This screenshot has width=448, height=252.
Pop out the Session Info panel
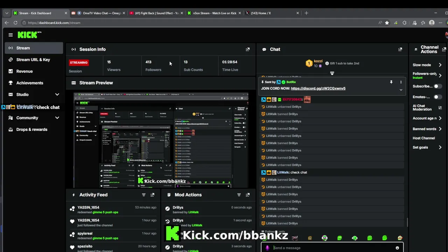(247, 49)
